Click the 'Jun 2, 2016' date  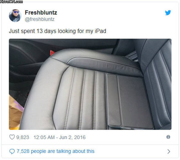point(72,137)
